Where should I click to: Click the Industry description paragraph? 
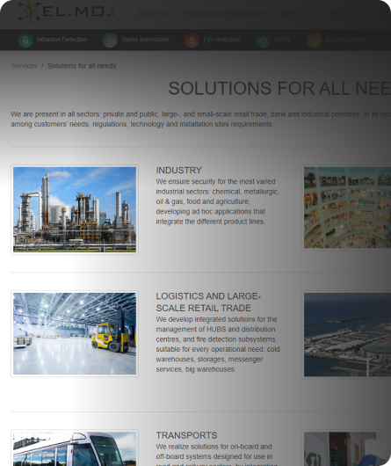[x=218, y=201]
